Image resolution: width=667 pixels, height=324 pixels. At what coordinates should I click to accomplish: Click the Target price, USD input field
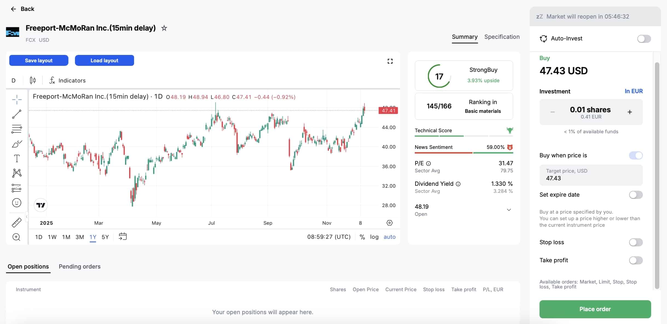click(x=591, y=175)
